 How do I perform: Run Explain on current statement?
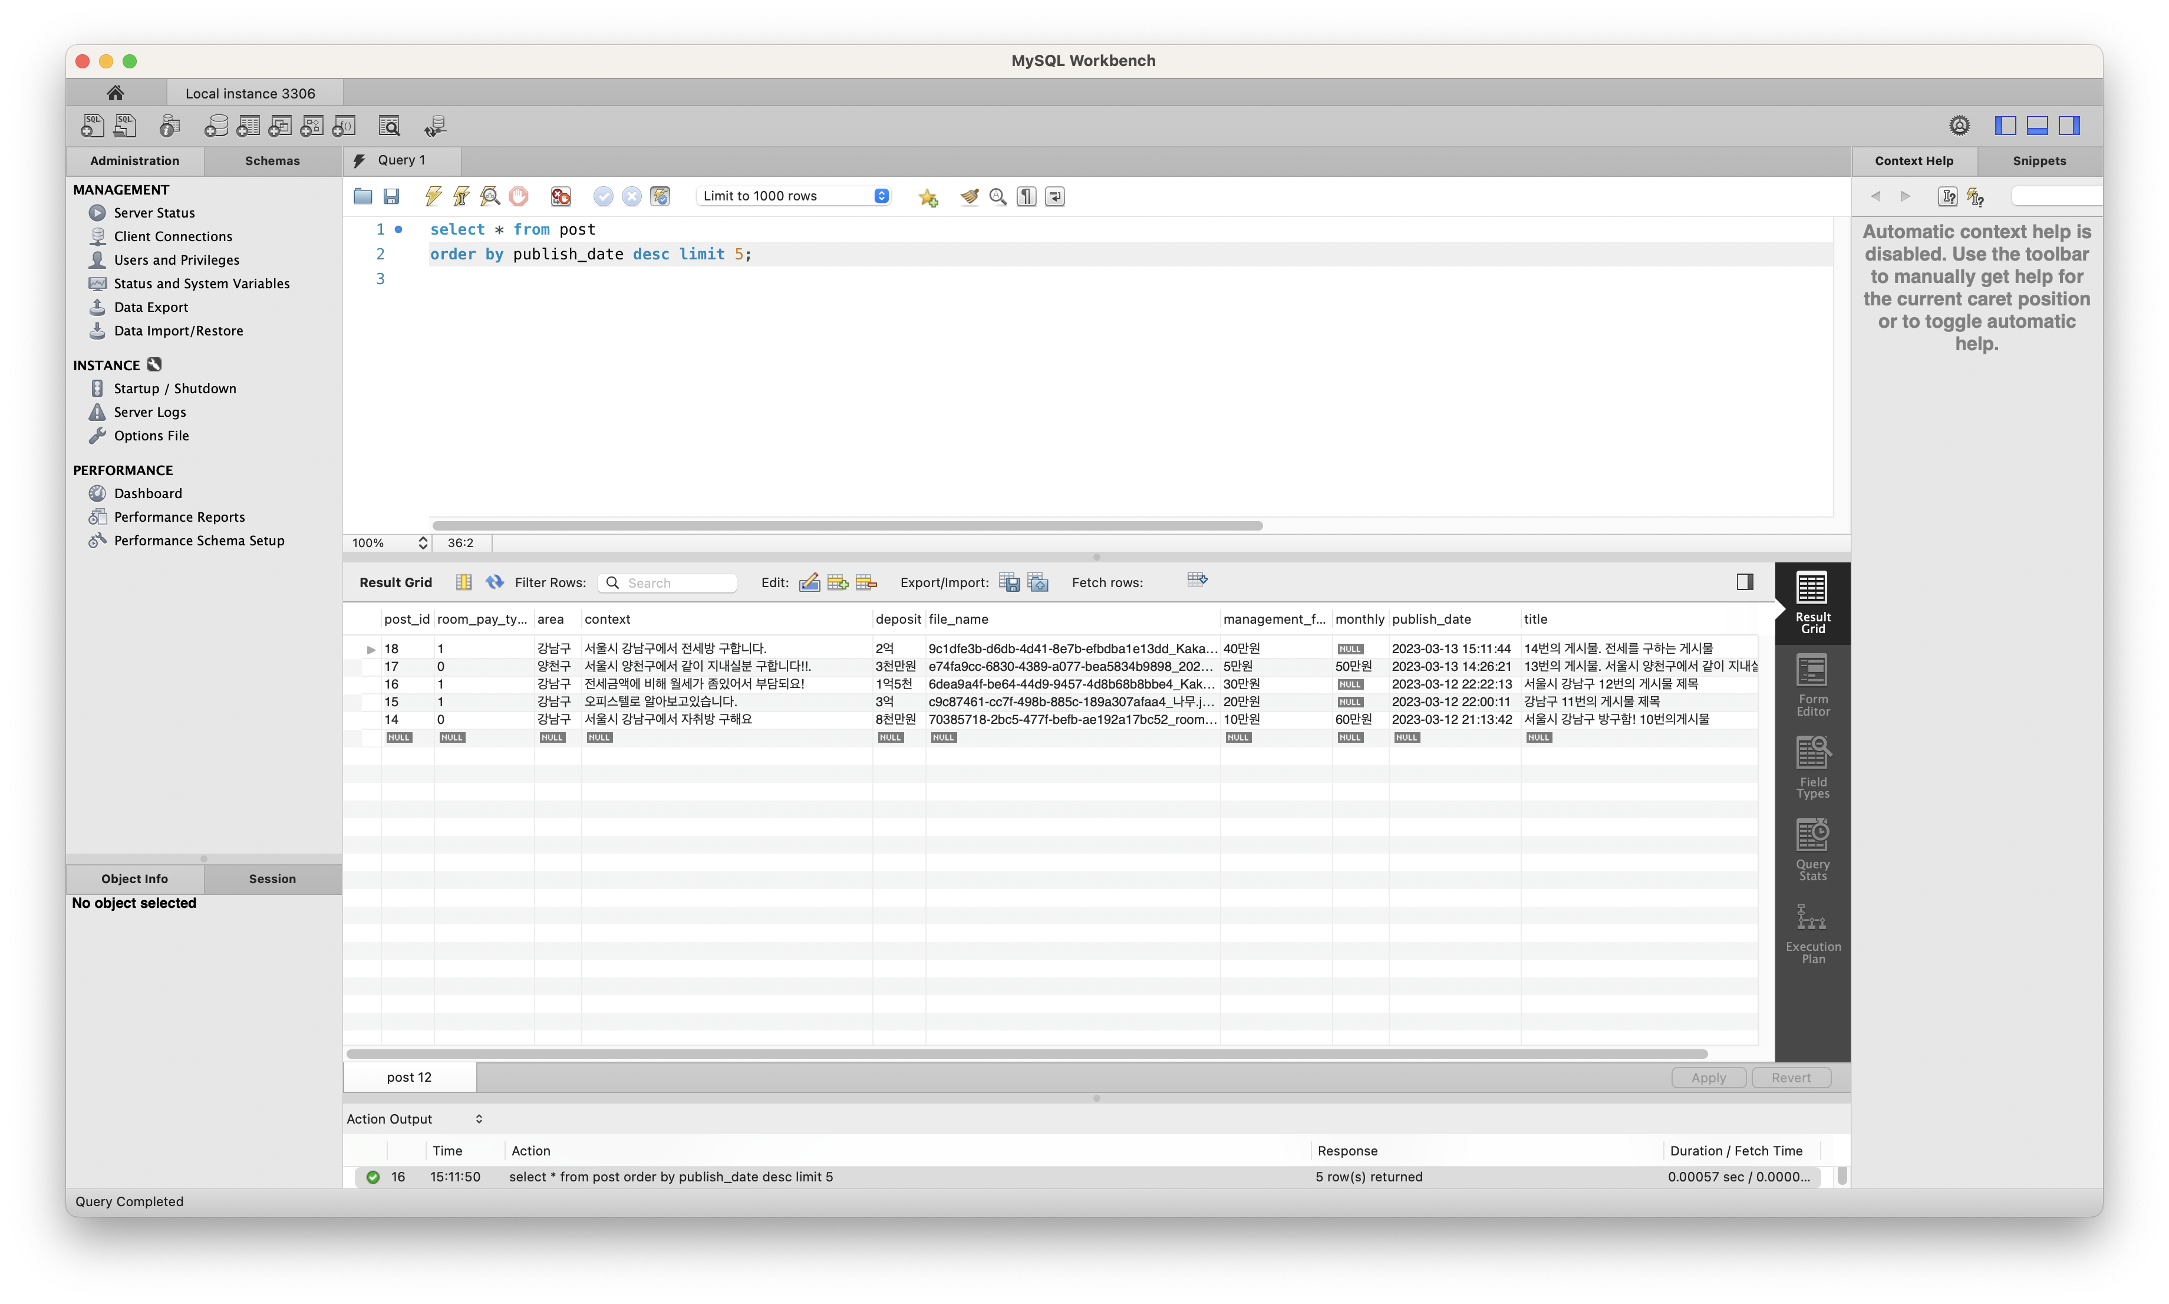pos(490,196)
